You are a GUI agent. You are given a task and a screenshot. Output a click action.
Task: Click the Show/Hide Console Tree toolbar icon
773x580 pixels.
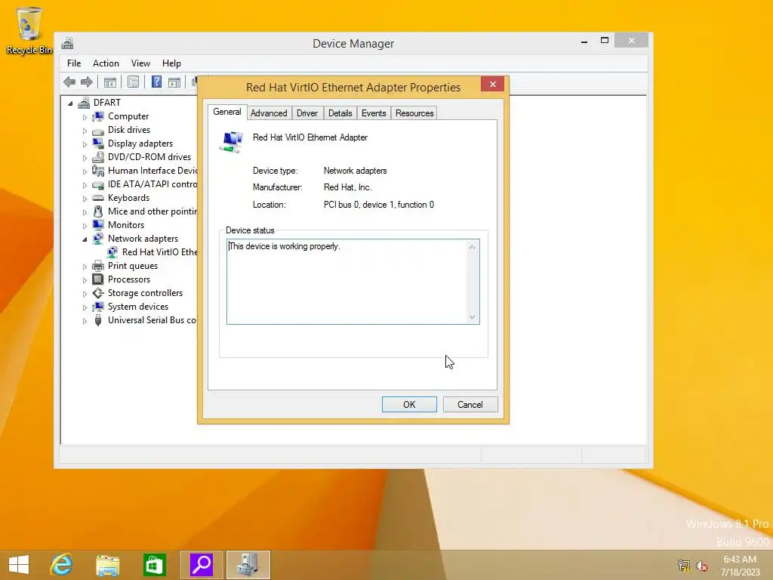tap(110, 82)
